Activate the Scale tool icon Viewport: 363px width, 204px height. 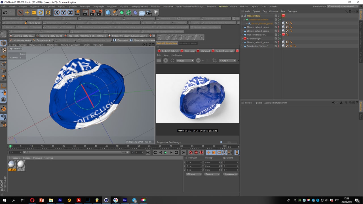pos(34,12)
